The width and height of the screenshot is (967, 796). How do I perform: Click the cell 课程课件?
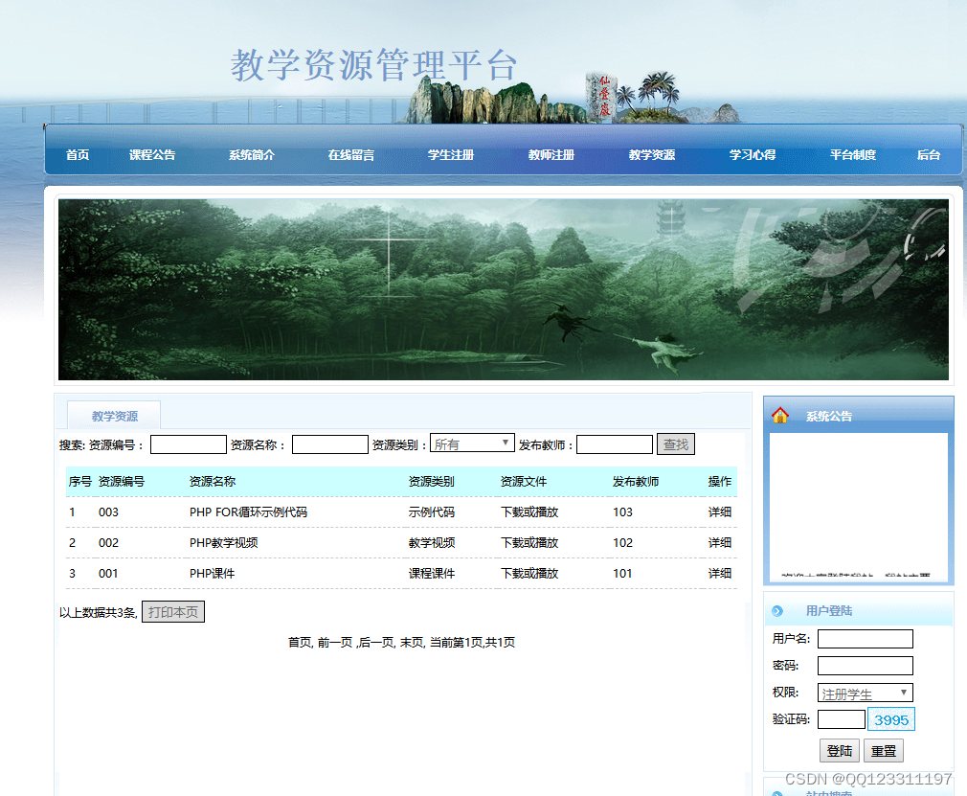coord(431,574)
